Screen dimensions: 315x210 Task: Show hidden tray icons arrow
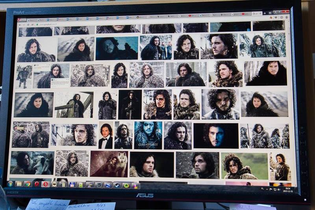coord(267,189)
